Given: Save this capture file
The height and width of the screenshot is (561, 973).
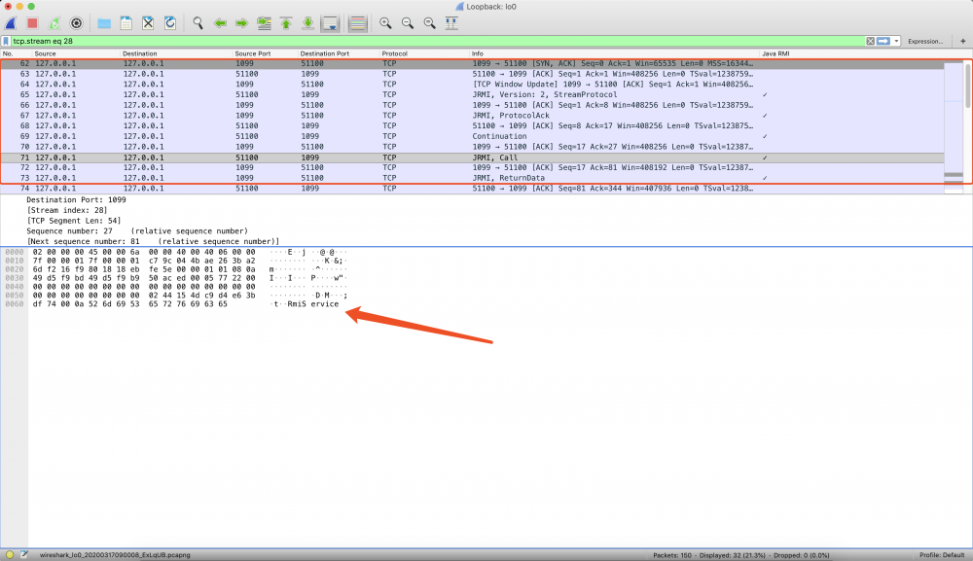Looking at the screenshot, I should pyautogui.click(x=126, y=23).
